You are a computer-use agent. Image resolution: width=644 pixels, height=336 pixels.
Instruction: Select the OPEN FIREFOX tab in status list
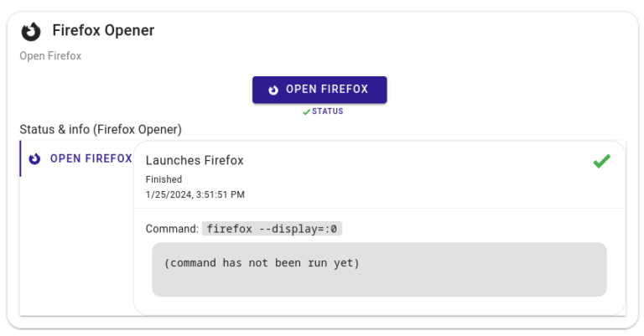[x=77, y=158]
